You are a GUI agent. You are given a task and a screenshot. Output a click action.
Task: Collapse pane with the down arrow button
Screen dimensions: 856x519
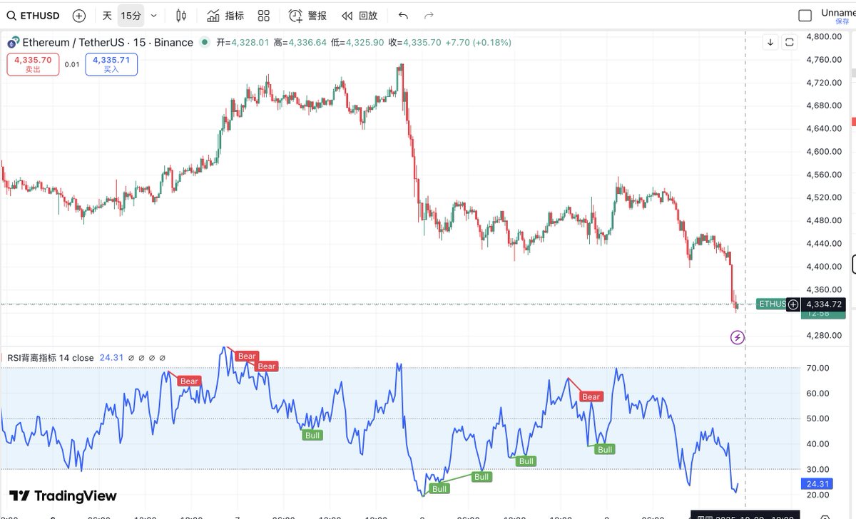(770, 43)
